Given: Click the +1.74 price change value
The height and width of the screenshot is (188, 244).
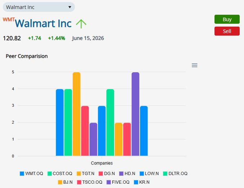Looking at the screenshot, I should (x=35, y=38).
